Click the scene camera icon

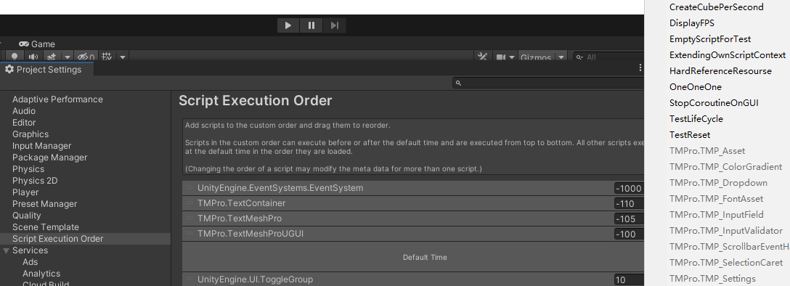point(501,57)
